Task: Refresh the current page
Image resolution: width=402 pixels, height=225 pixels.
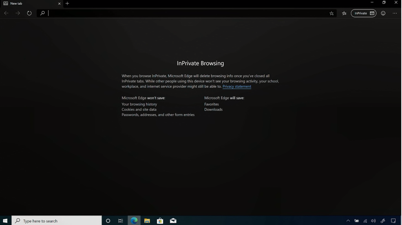Action: (29, 13)
